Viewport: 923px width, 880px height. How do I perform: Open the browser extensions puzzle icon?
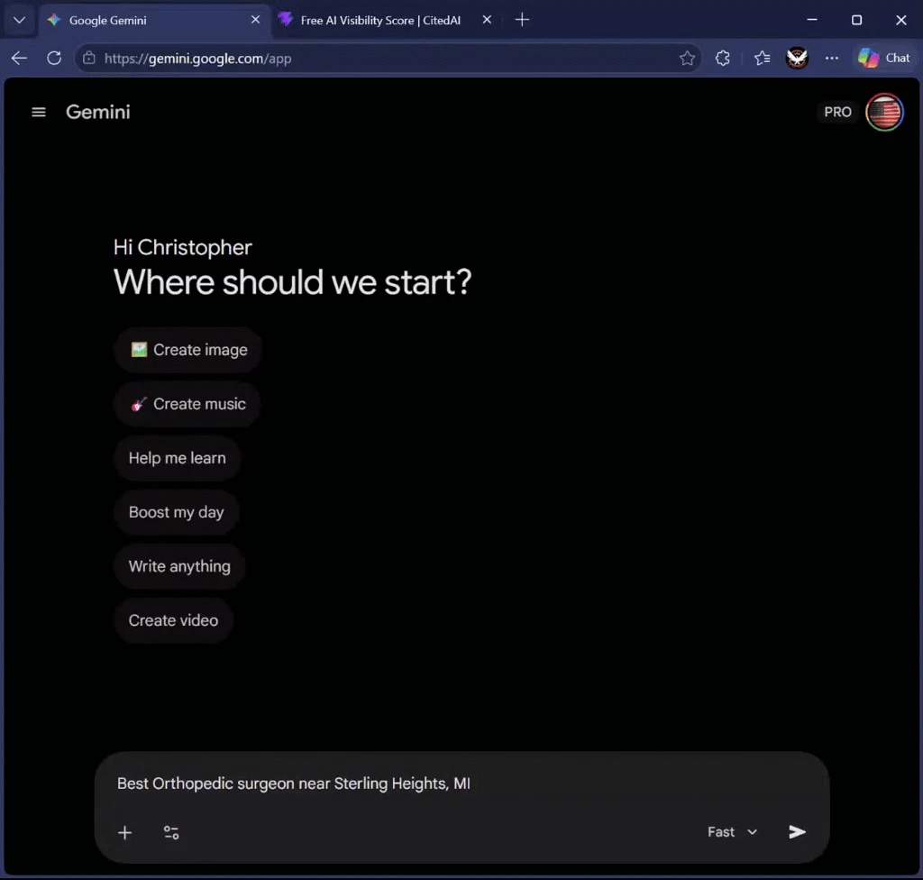pyautogui.click(x=723, y=59)
